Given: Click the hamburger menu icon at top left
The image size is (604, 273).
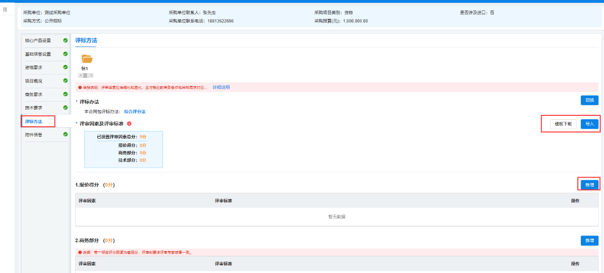Looking at the screenshot, I should [5, 9].
